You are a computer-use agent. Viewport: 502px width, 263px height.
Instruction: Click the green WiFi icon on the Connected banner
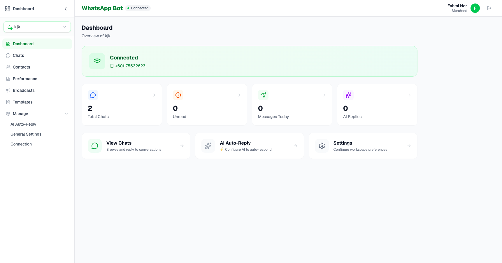pyautogui.click(x=97, y=61)
